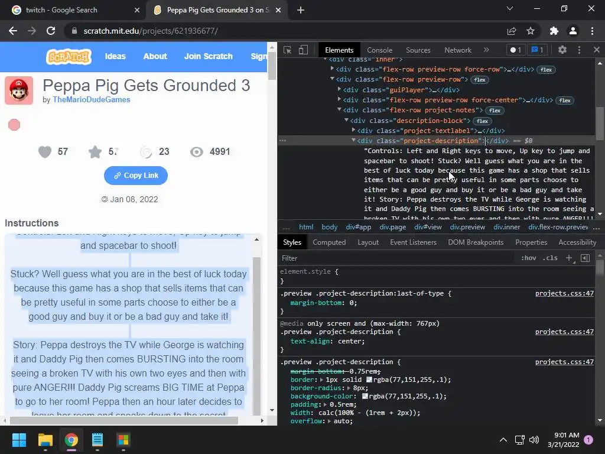This screenshot has width=605, height=454.
Task: Click the share page icon in address bar
Action: pyautogui.click(x=512, y=31)
